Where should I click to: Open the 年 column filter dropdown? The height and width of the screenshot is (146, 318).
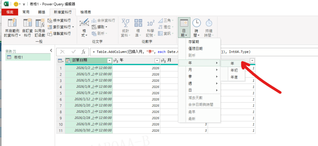(157, 61)
